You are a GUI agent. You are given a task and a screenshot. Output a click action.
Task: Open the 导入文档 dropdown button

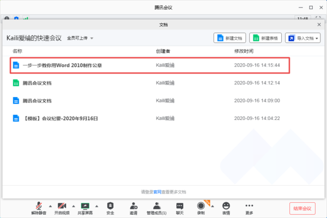pos(302,38)
